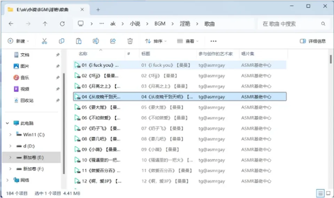Viewport: 334px width, 198px height.
Task: Expand the d (D:) drive node
Action: 10,146
